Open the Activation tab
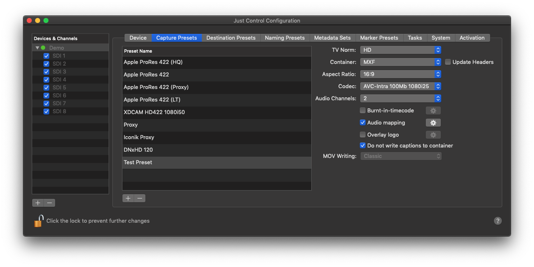 point(472,38)
